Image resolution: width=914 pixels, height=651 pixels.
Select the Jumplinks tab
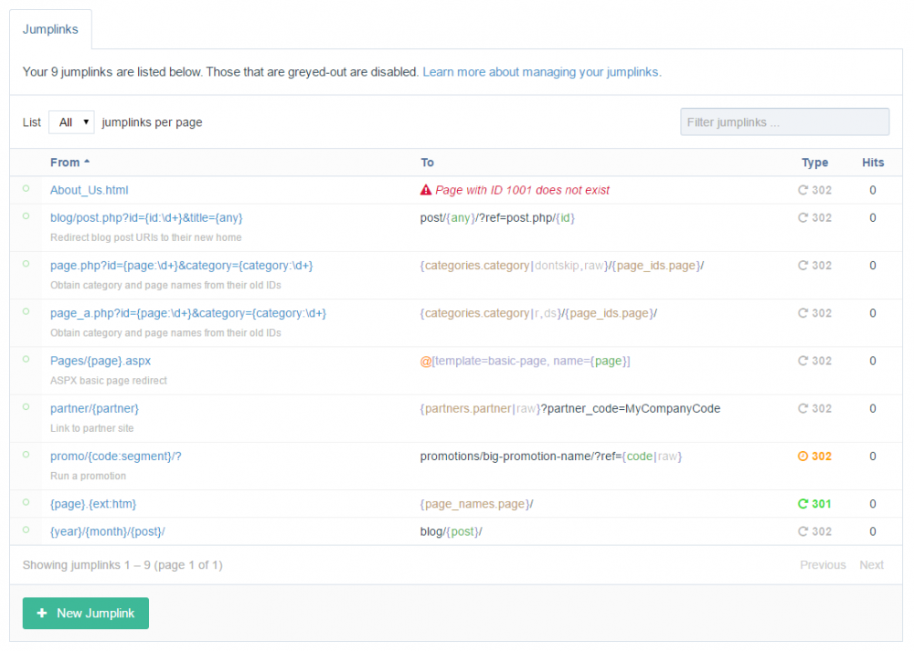tap(50, 29)
